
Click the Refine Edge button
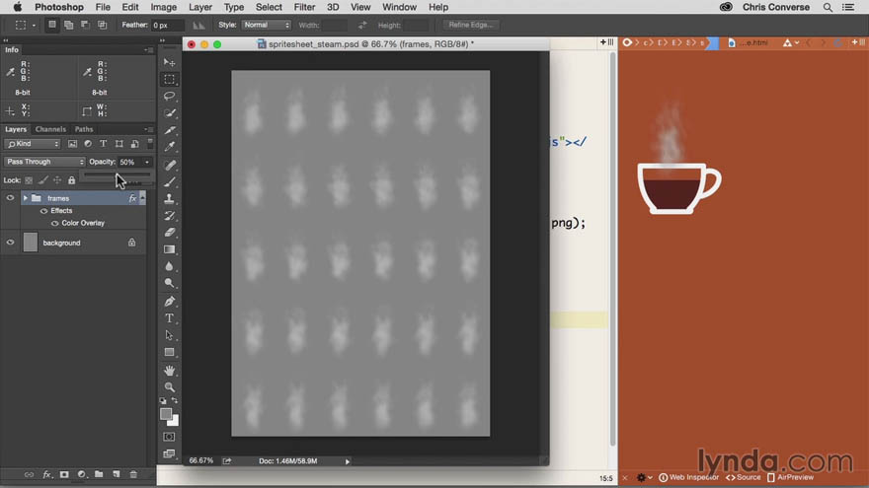(470, 25)
